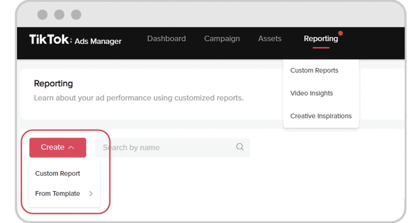418x223 pixels.
Task: Click the TikTok Ads Manager logo
Action: 75,40
